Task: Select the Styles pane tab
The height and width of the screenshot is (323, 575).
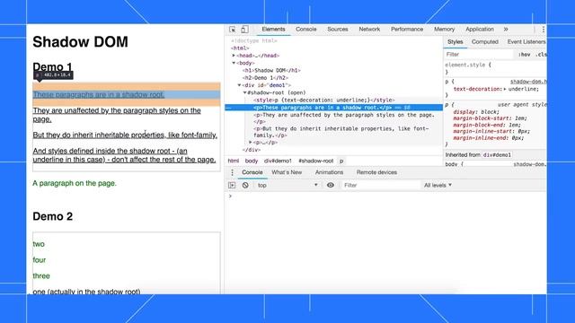Action: [x=456, y=42]
